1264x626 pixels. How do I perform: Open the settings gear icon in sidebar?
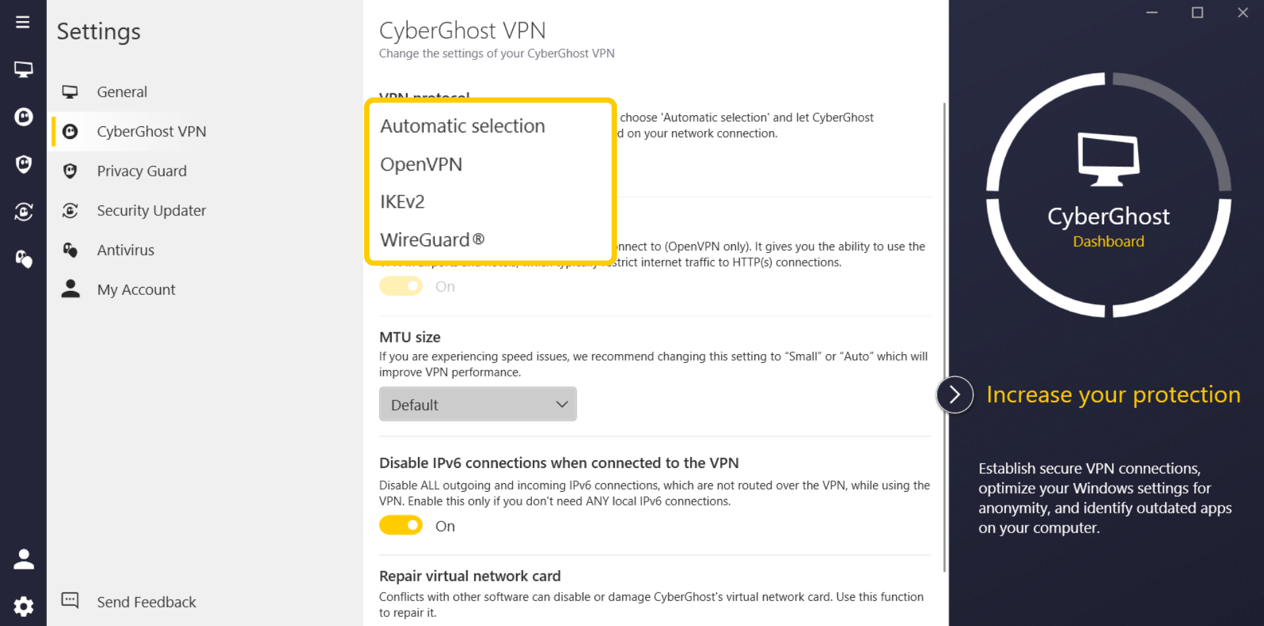pyautogui.click(x=24, y=606)
